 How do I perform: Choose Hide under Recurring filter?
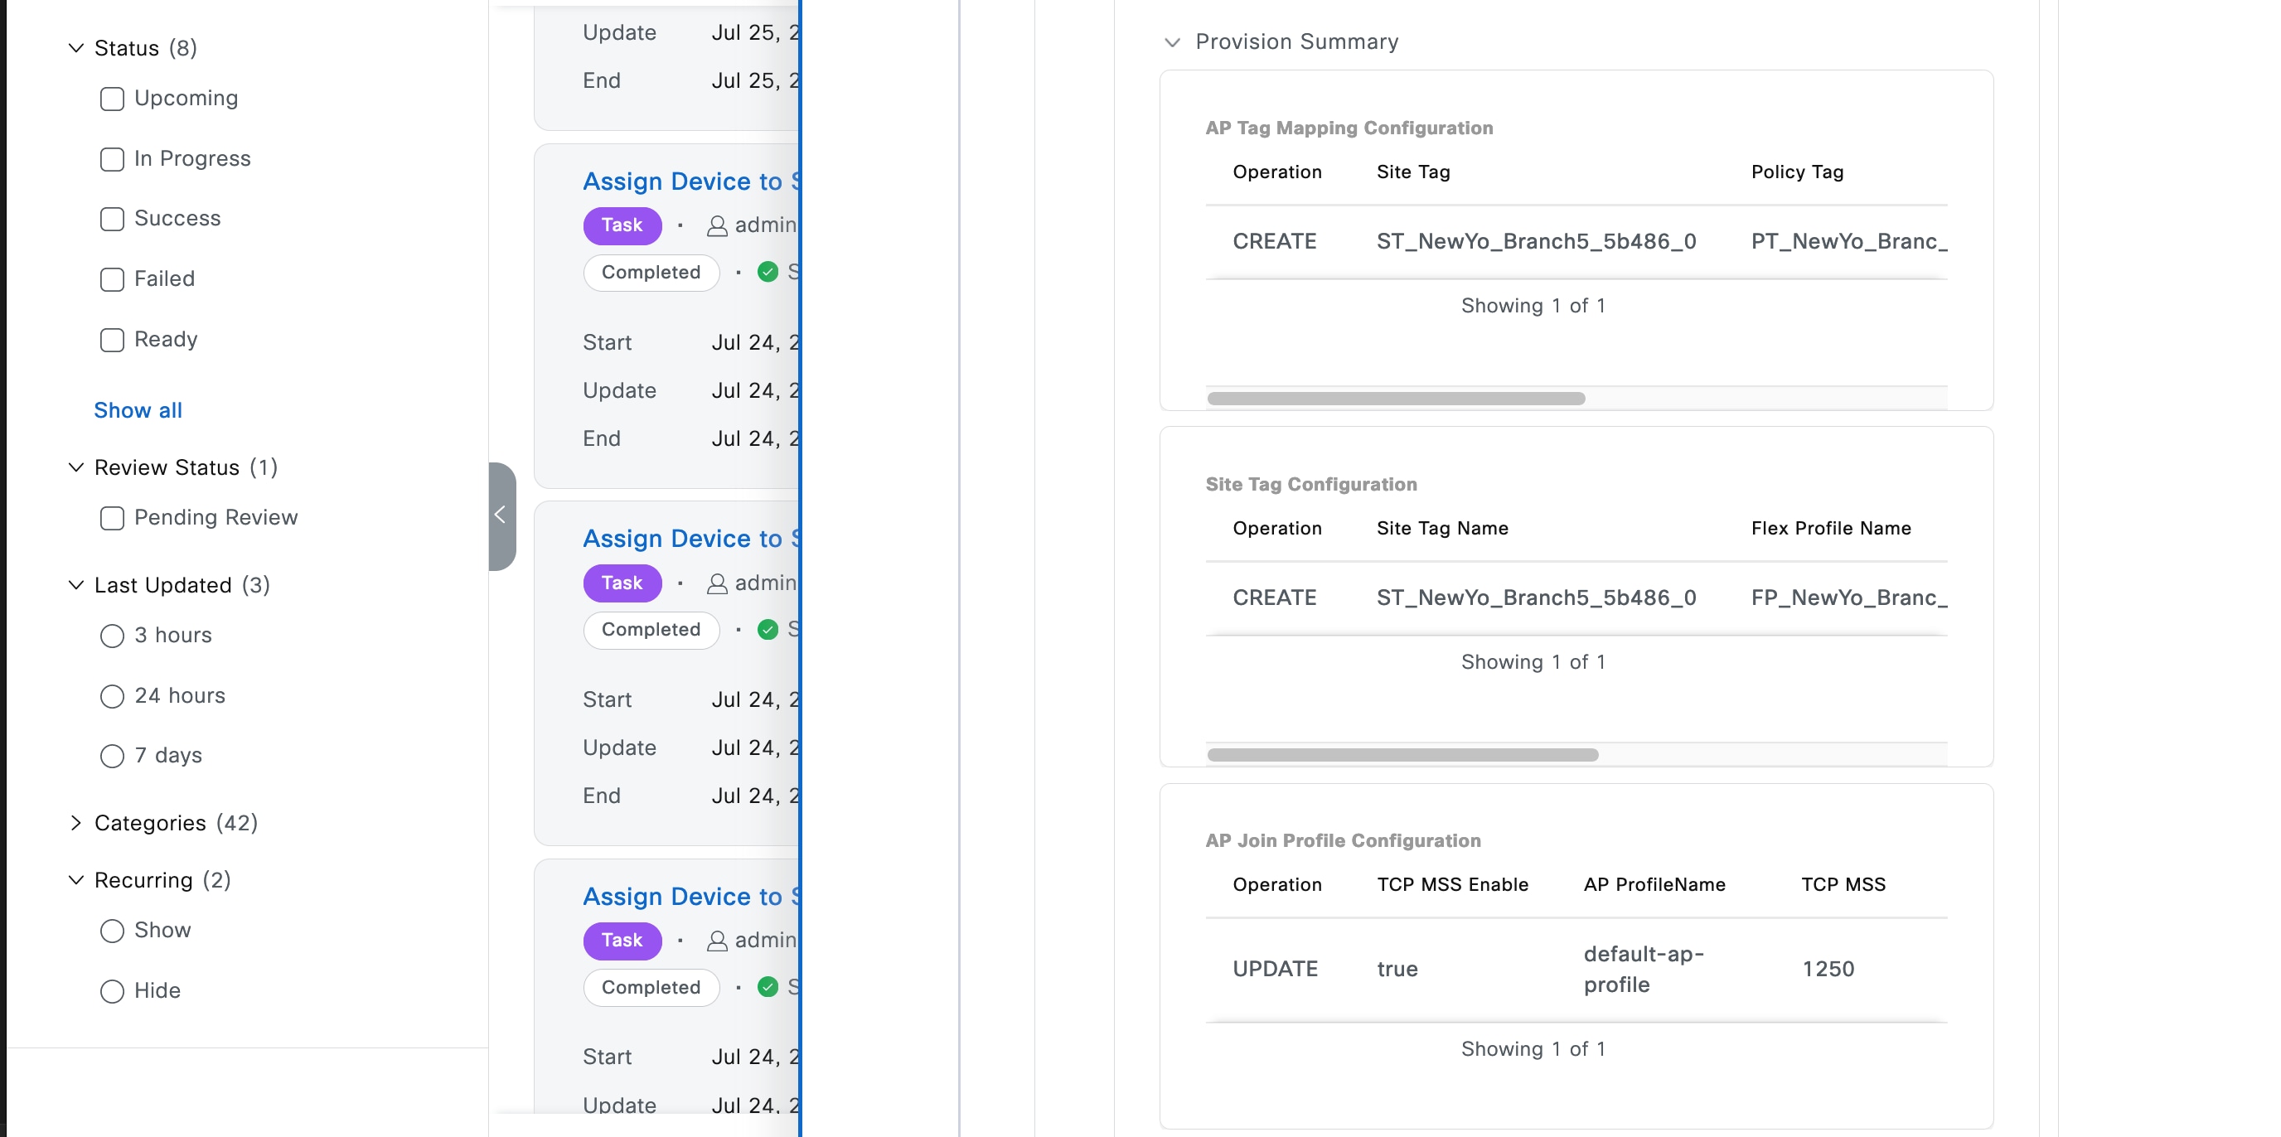[x=113, y=991]
